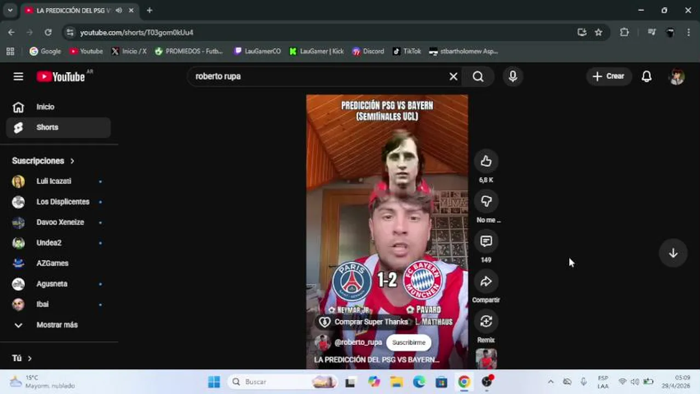Open the TikTok bookmark
This screenshot has height=394, width=700.
click(407, 51)
